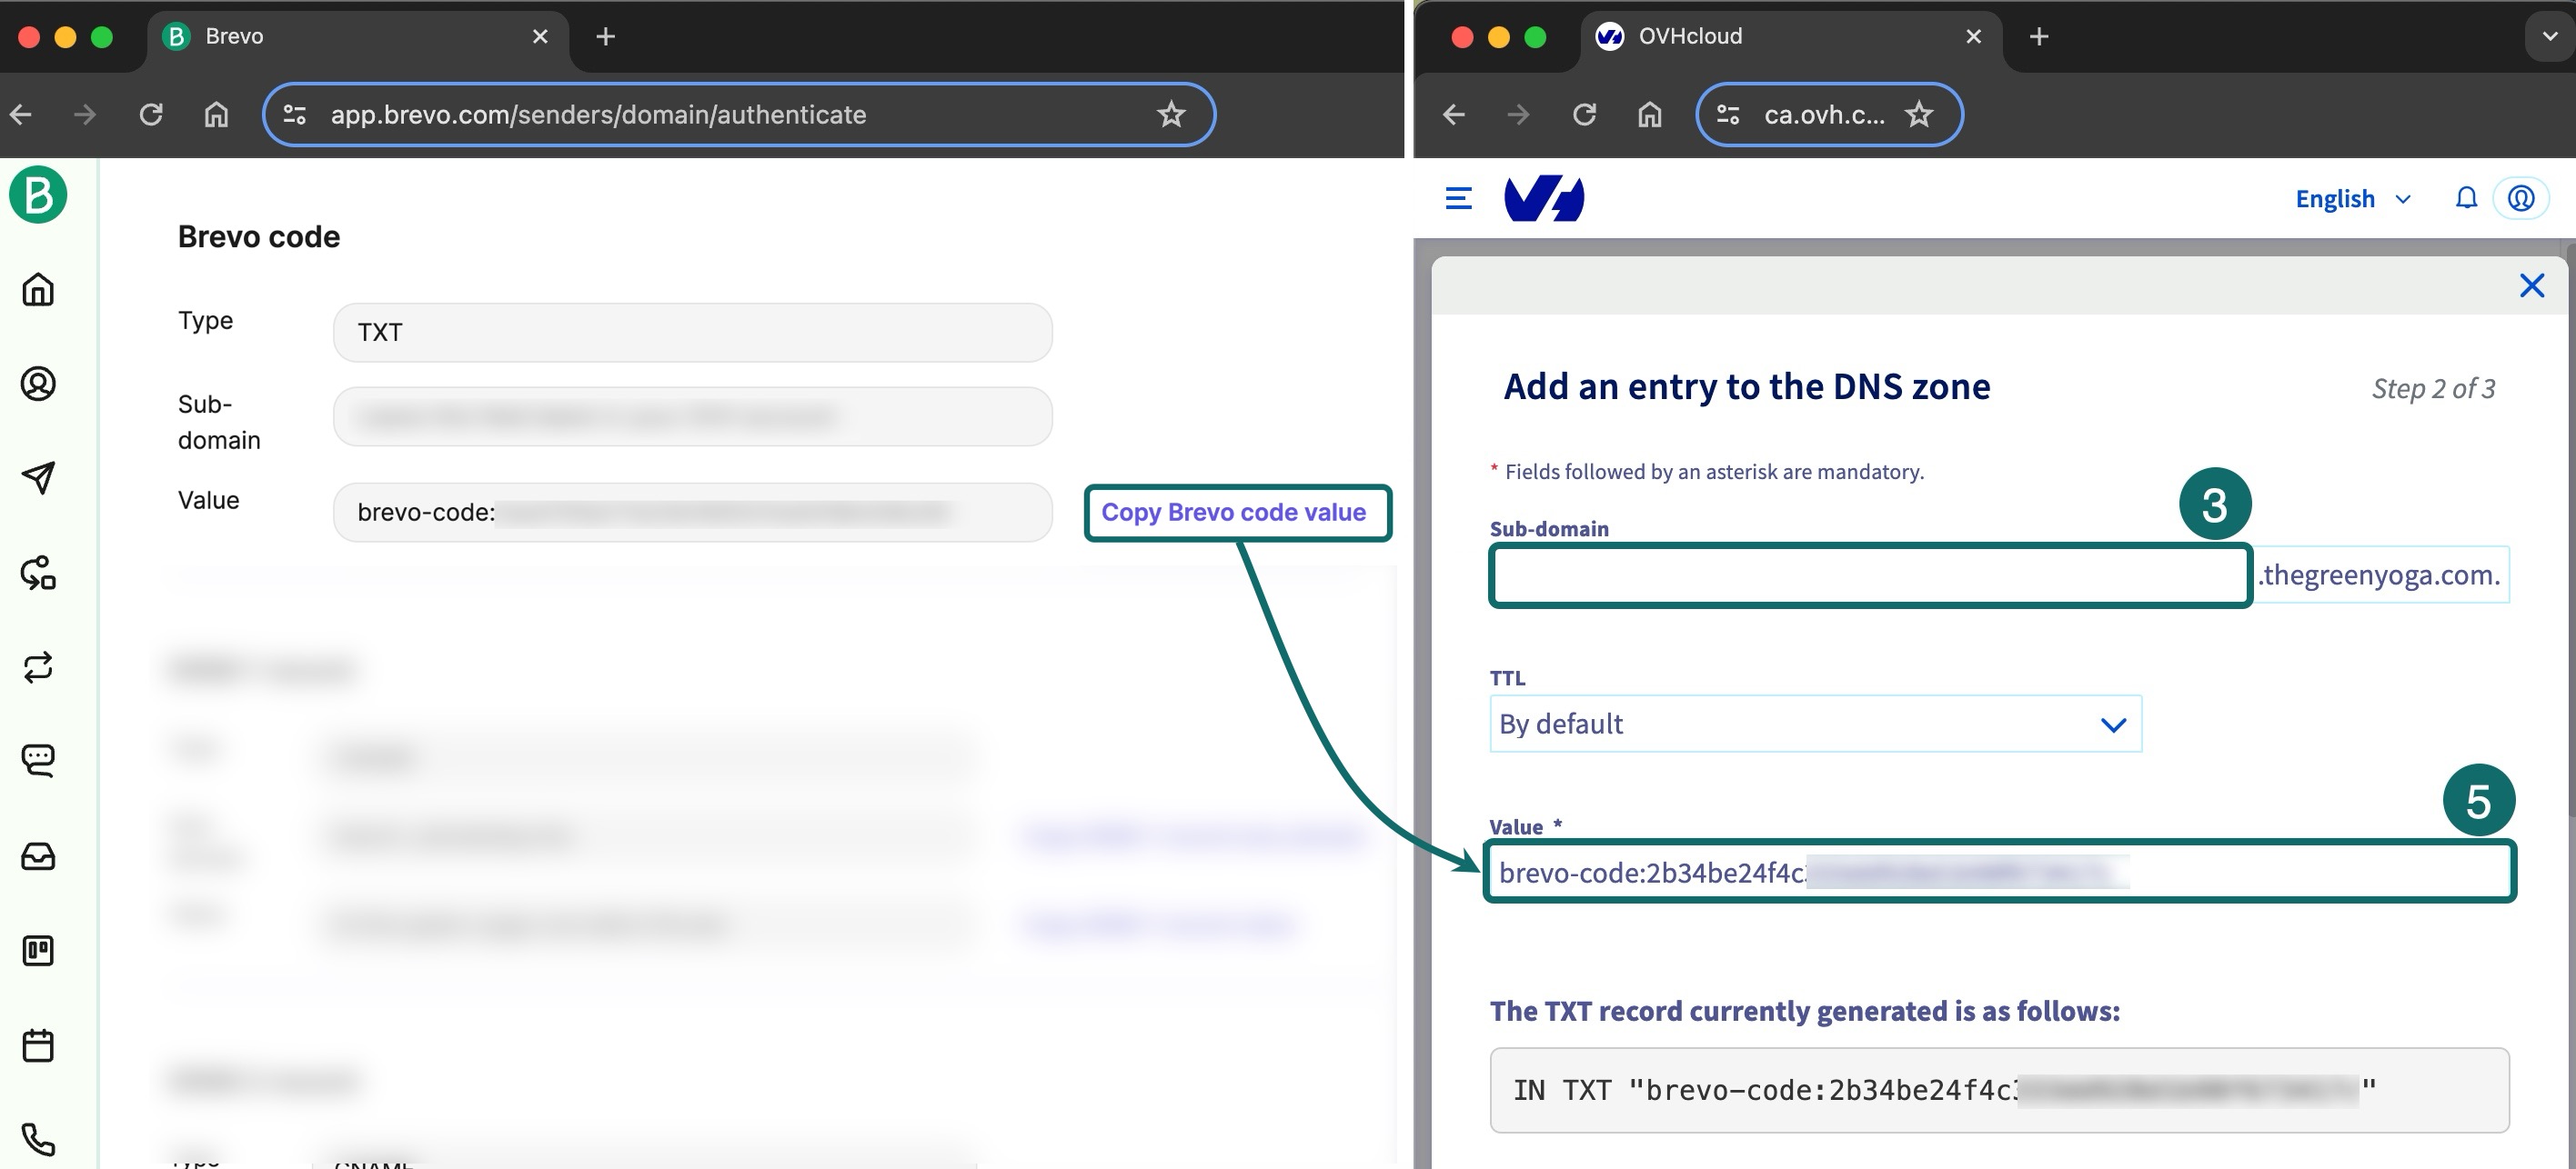Image resolution: width=2576 pixels, height=1169 pixels.
Task: Bookmark the Brevo page with star icon
Action: (1171, 115)
